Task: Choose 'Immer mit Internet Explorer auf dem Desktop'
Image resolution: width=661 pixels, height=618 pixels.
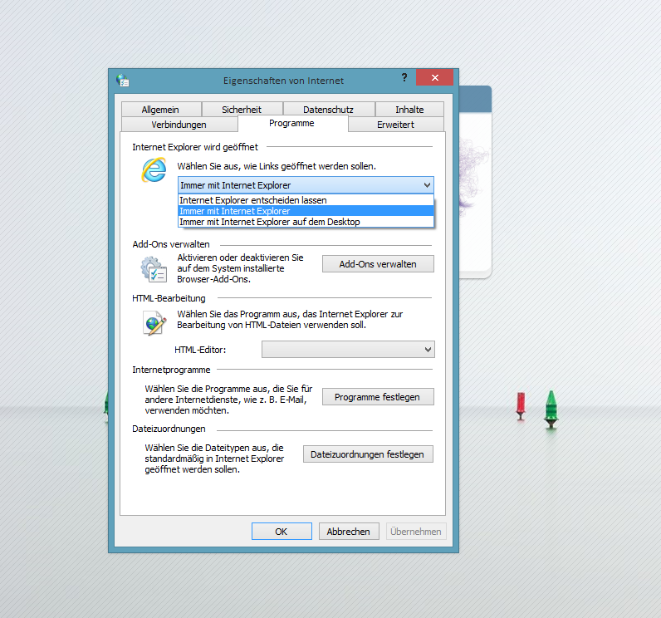Action: click(x=306, y=222)
